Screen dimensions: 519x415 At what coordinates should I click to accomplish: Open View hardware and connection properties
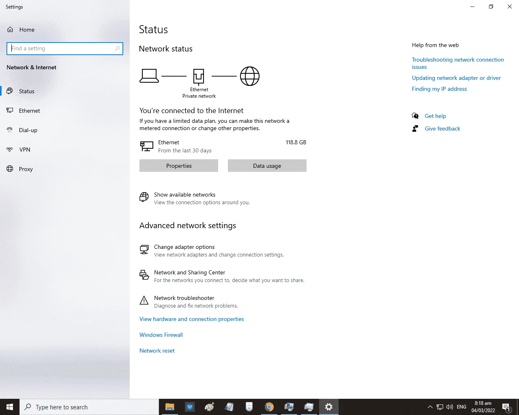click(192, 319)
